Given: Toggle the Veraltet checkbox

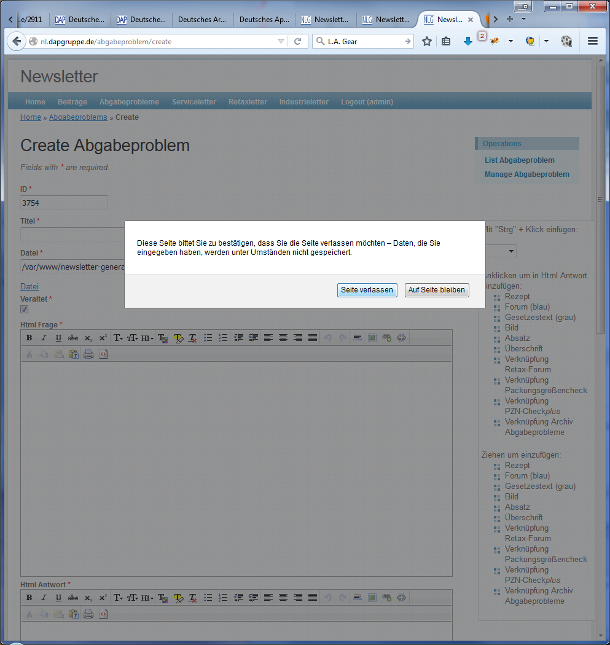Looking at the screenshot, I should pos(25,310).
